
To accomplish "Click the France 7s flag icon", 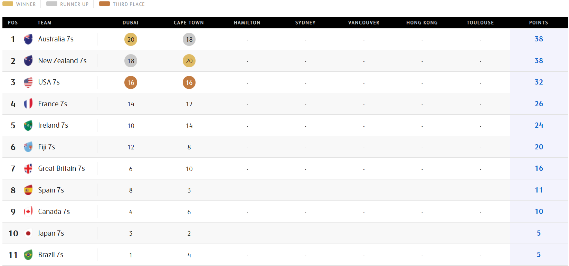I will (x=28, y=104).
